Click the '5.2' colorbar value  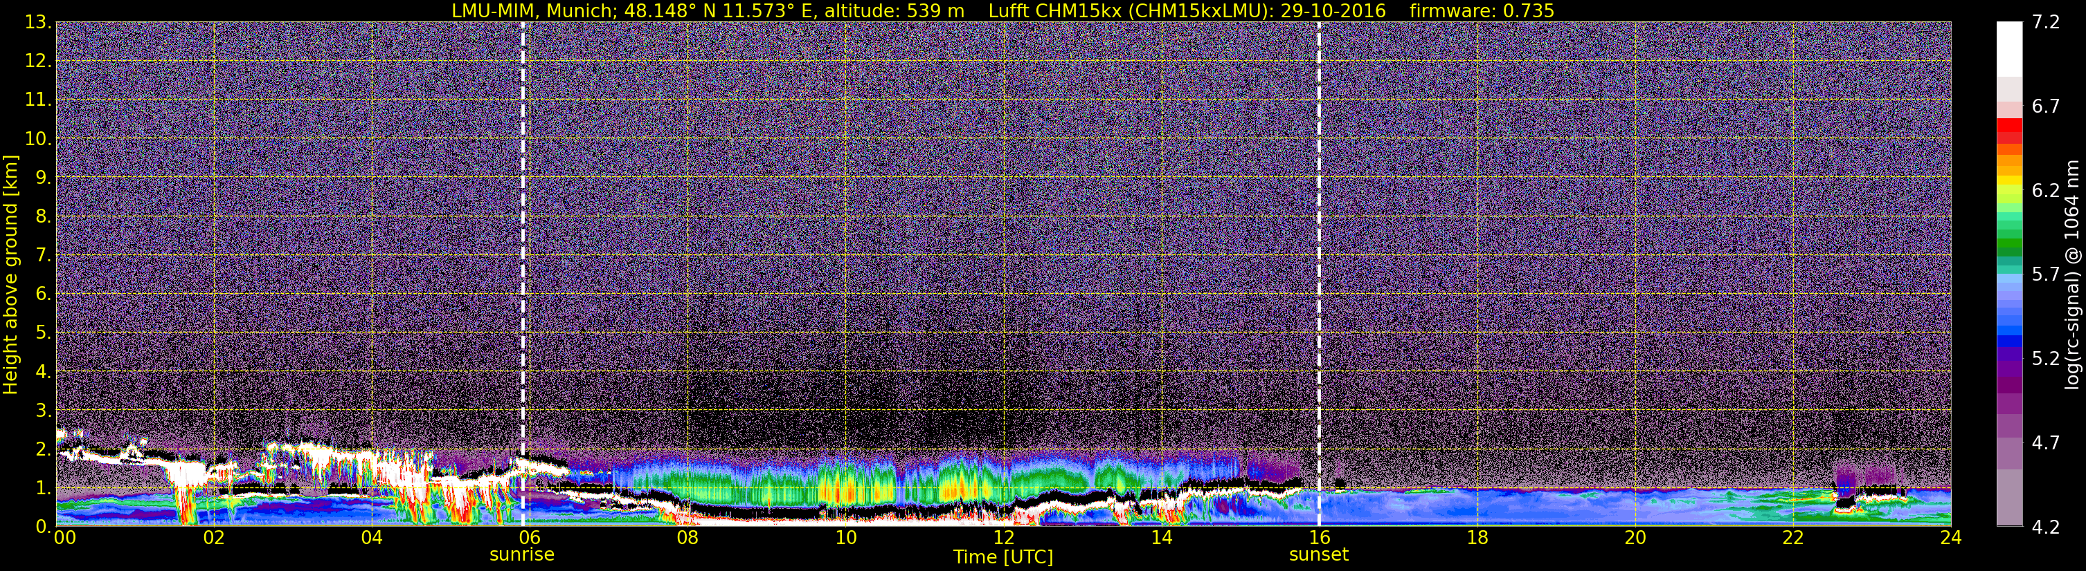2046,359
